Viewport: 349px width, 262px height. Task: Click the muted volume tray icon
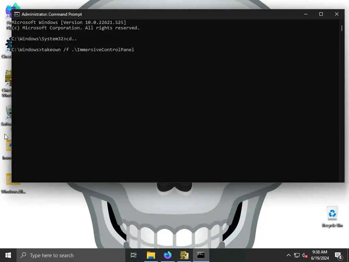pos(305,255)
